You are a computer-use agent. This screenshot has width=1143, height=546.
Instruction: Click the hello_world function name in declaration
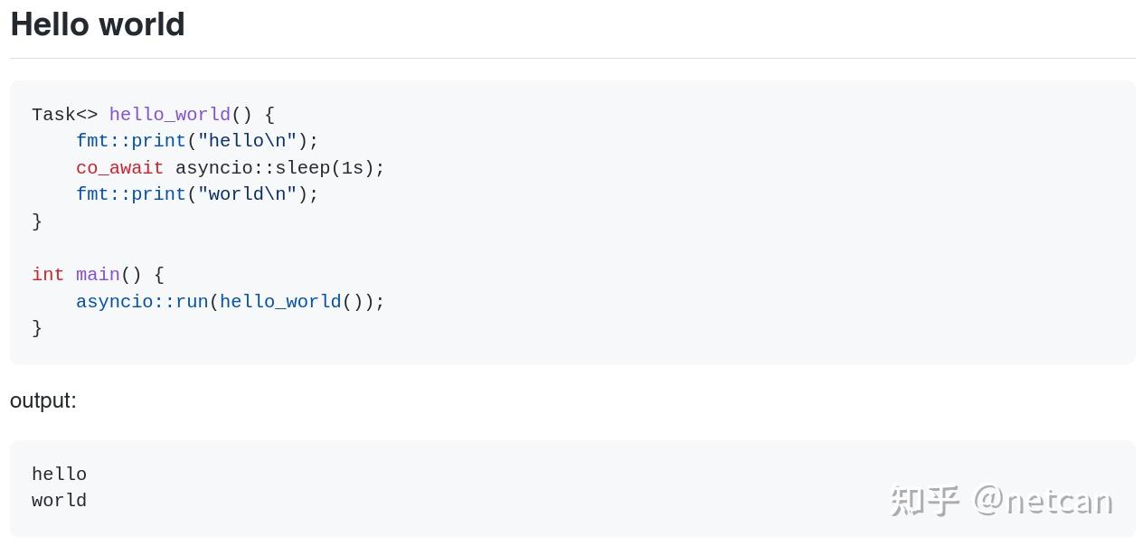pyautogui.click(x=170, y=115)
